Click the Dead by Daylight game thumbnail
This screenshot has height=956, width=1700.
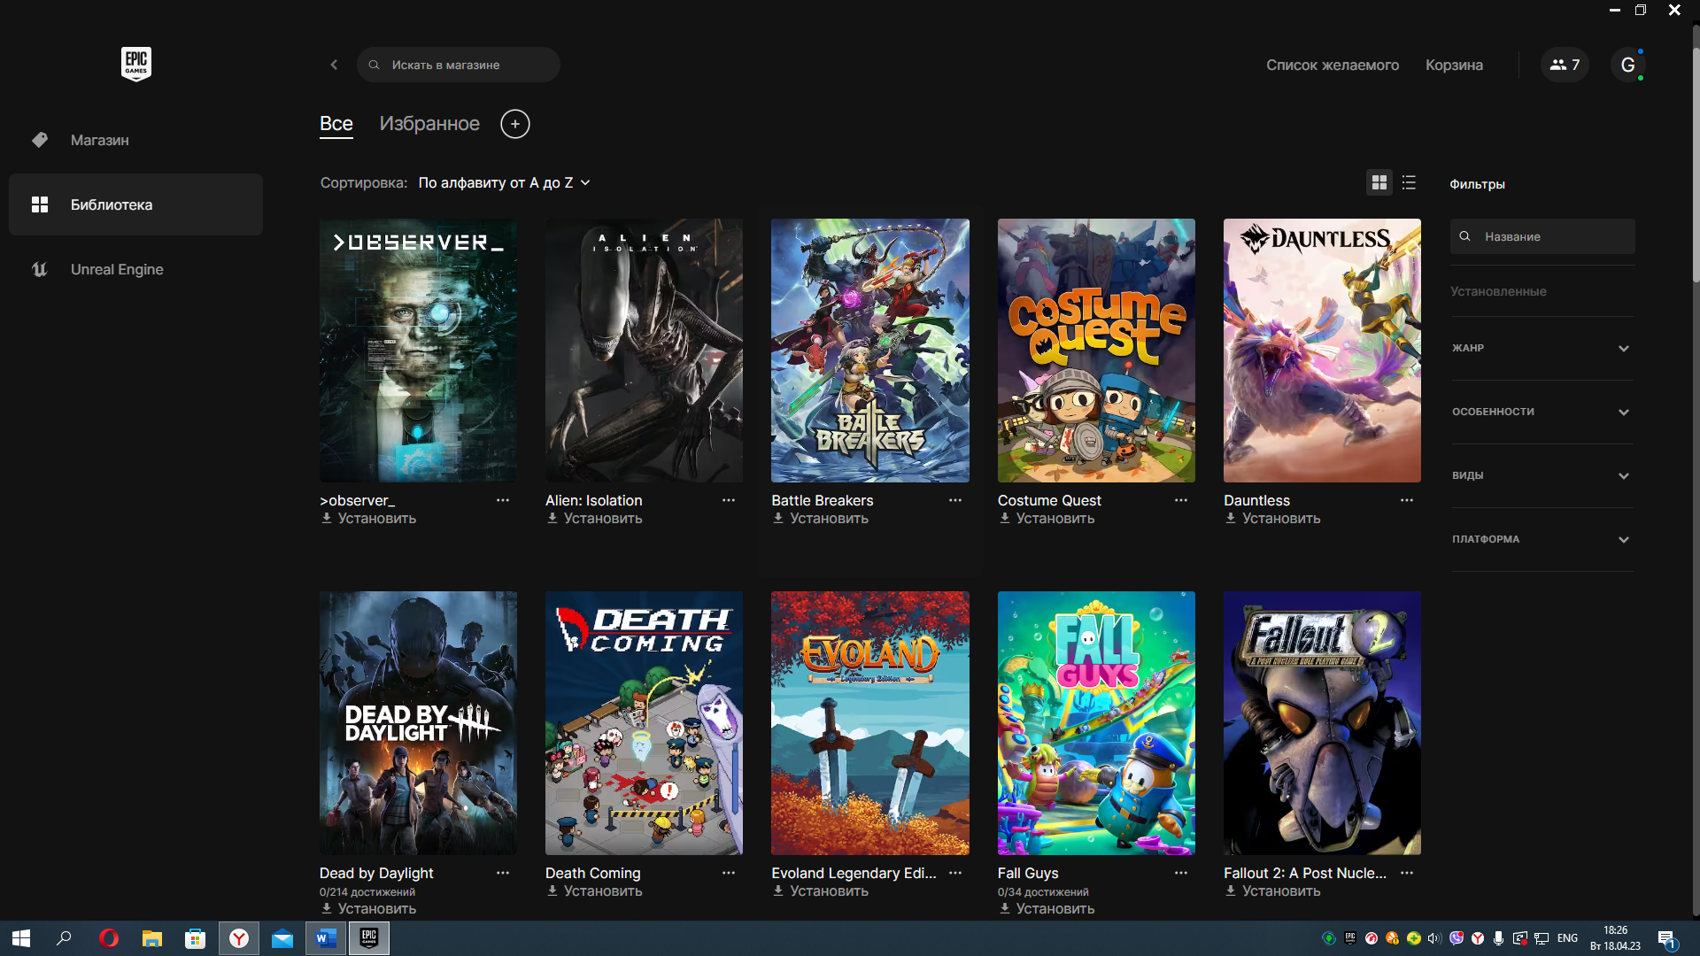[417, 722]
